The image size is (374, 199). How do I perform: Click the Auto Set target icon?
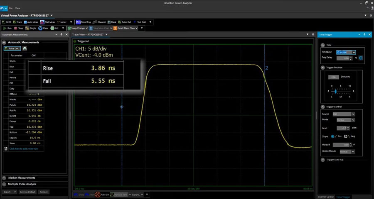pos(97,194)
